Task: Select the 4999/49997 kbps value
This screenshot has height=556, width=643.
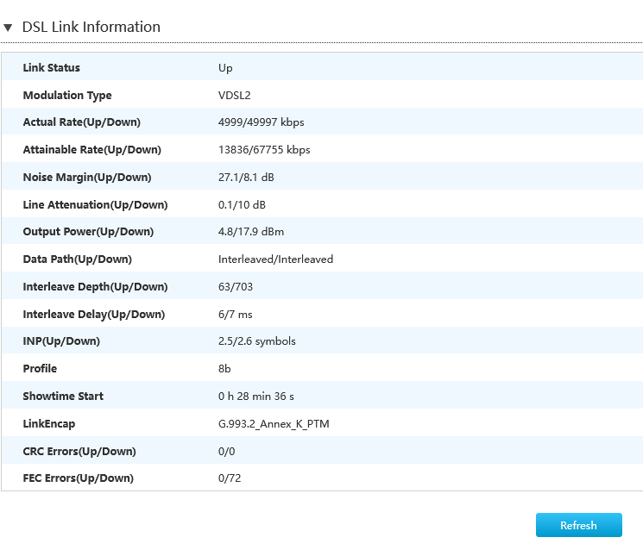Action: (261, 122)
